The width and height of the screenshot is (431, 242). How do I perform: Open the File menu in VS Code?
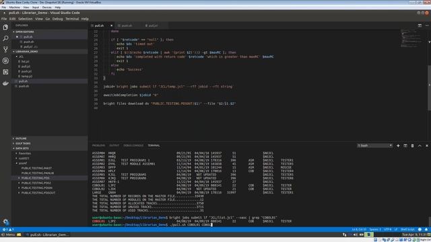(x=4, y=19)
